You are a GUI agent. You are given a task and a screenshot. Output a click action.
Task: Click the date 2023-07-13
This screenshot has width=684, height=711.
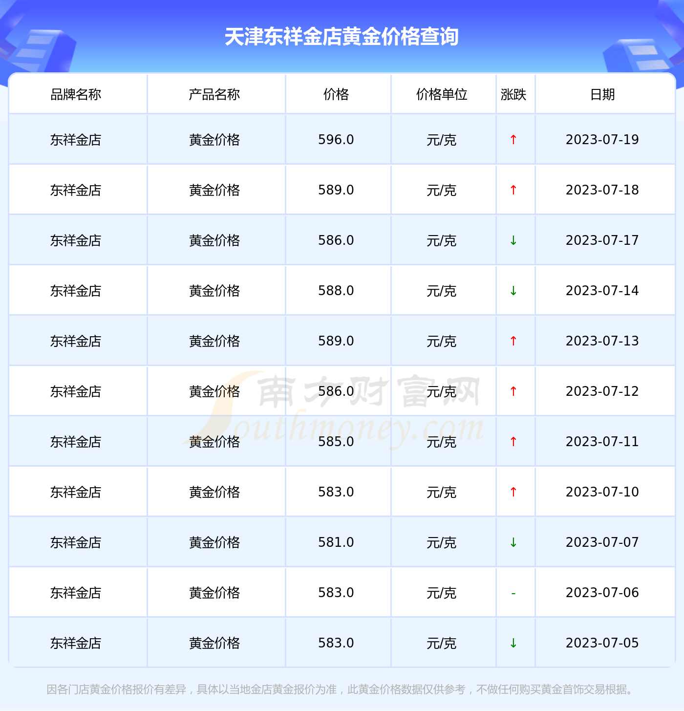click(602, 341)
